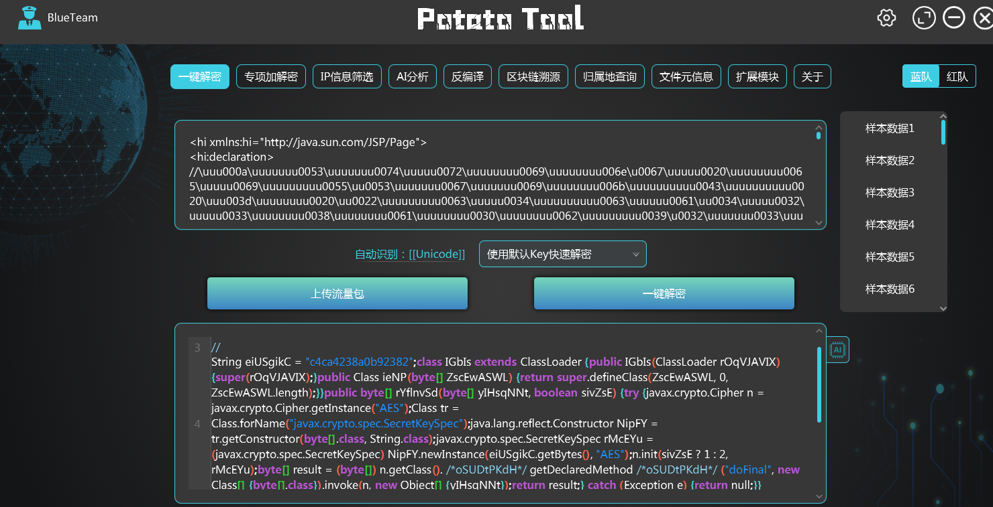Click the 上传流量包 button

(x=337, y=293)
